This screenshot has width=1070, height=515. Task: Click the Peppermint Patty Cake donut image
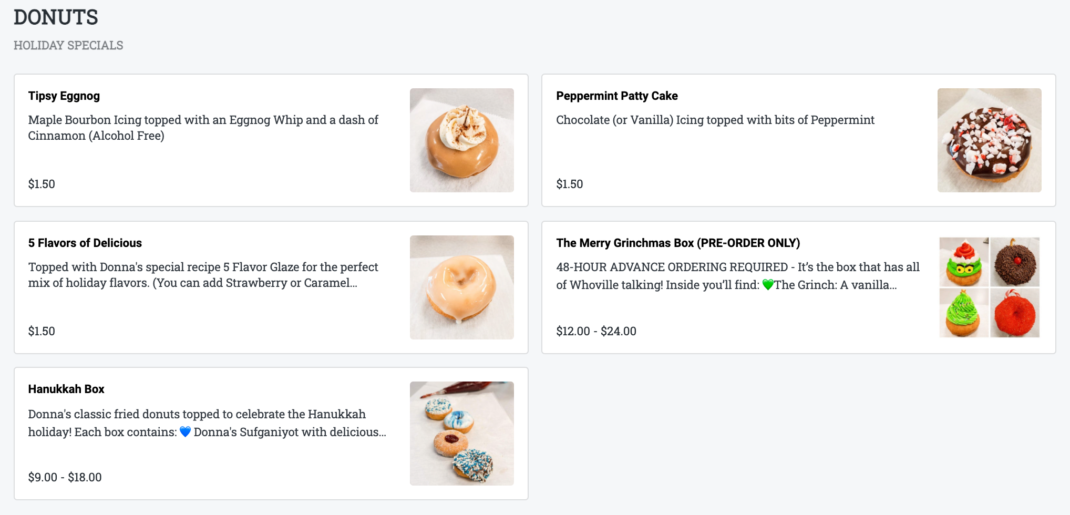pos(989,140)
